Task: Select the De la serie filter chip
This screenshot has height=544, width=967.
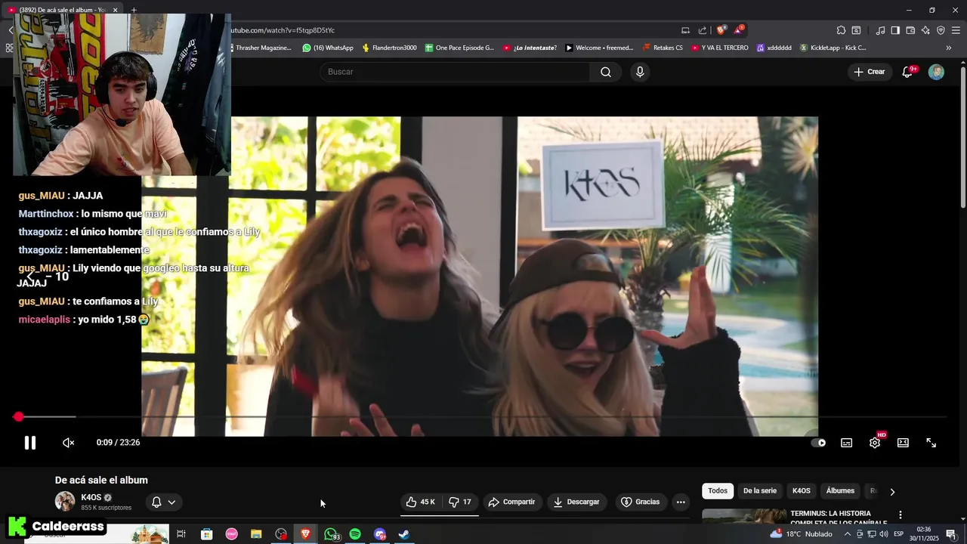Action: [759, 491]
